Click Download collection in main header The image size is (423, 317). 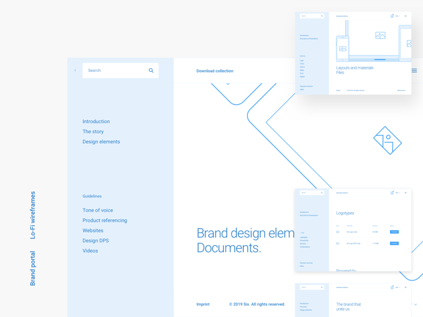[x=215, y=71]
